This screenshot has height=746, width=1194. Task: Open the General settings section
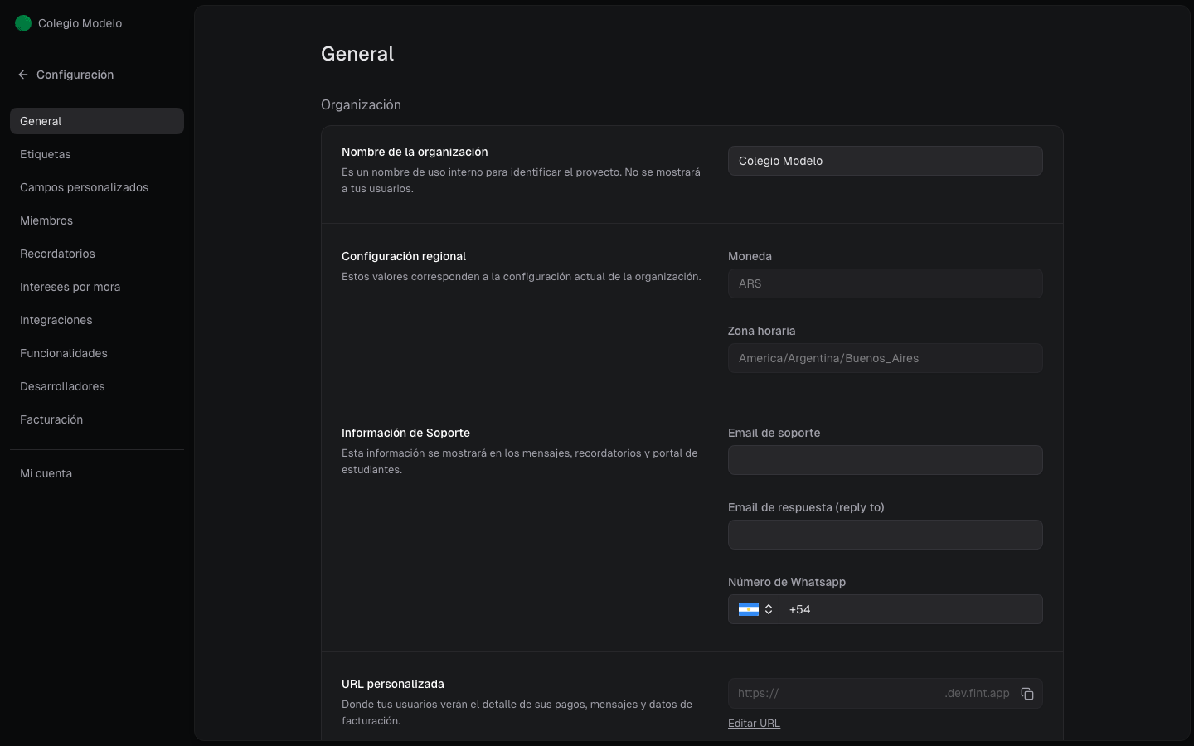97,121
